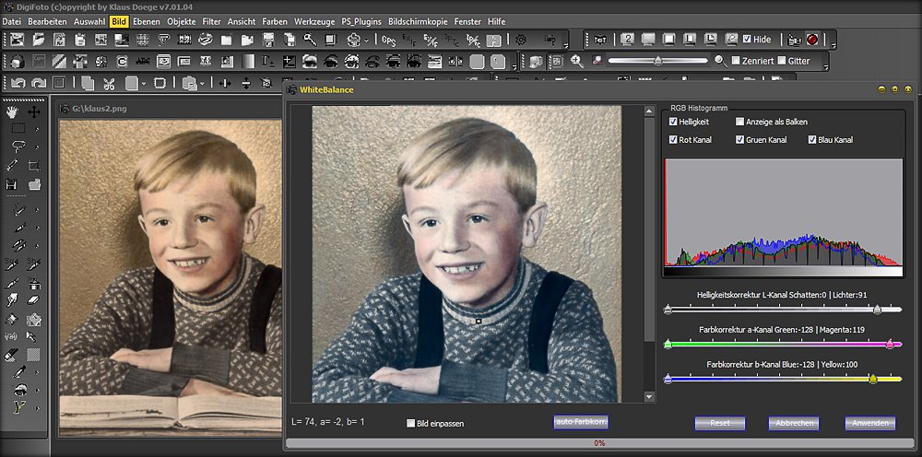Select the Hand pan tool
The image size is (922, 457).
[13, 111]
